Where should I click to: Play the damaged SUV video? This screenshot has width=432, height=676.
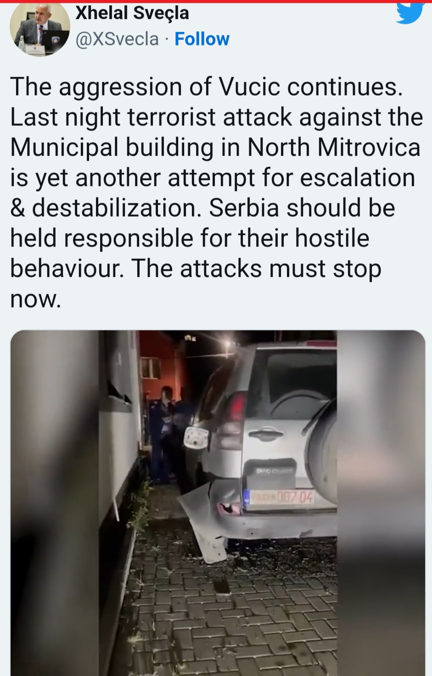coord(218,503)
